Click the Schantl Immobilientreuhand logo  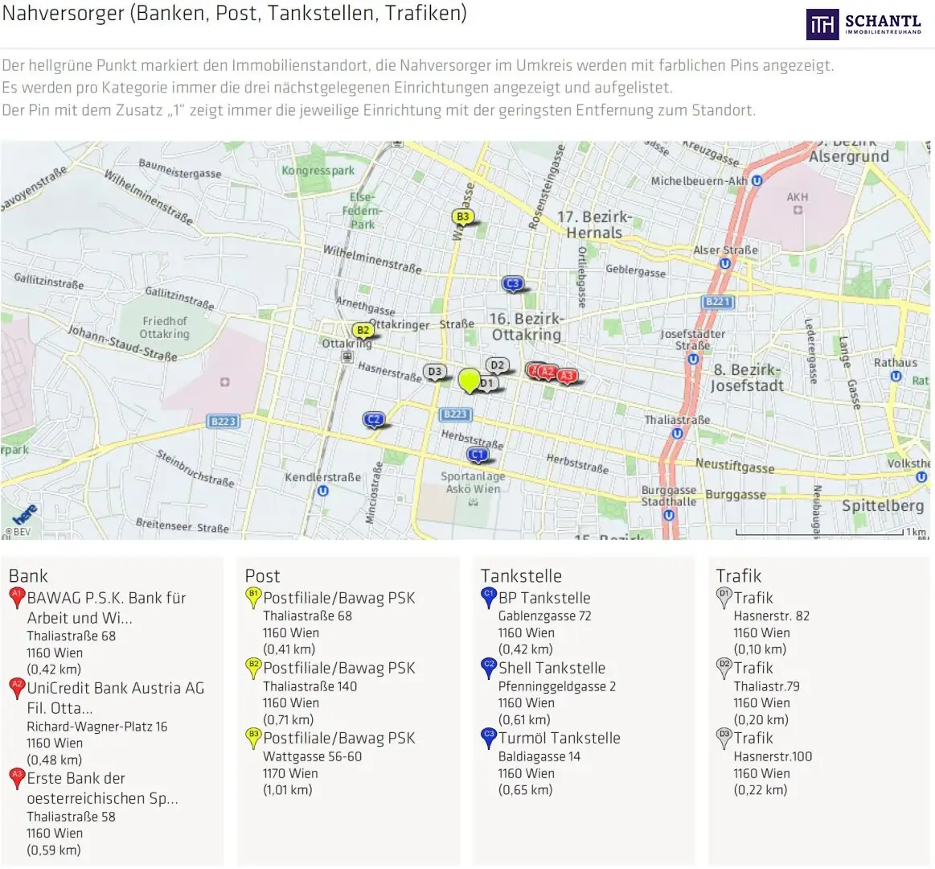point(863,24)
